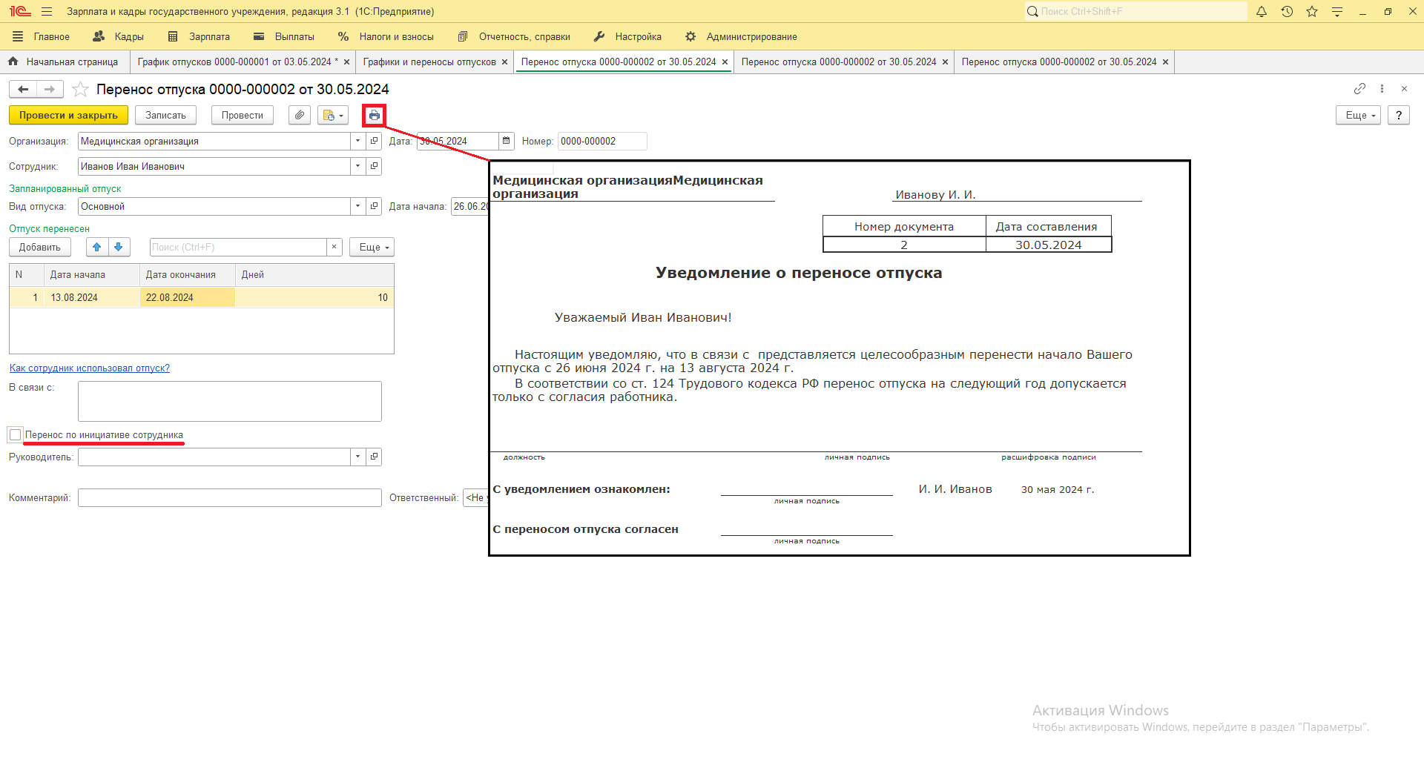Click the paperclip attachments icon

tap(300, 116)
